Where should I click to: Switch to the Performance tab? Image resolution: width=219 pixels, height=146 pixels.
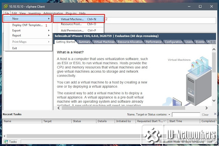coord(154,42)
